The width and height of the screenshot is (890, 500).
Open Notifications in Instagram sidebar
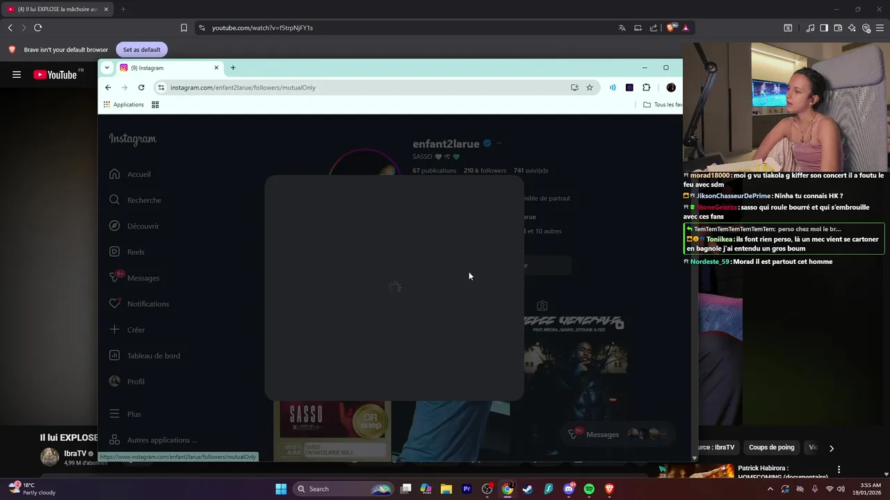point(139,303)
